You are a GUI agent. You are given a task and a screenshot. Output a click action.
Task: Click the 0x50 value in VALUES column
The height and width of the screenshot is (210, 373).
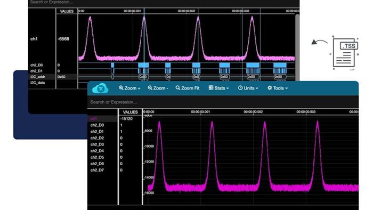coord(61,77)
